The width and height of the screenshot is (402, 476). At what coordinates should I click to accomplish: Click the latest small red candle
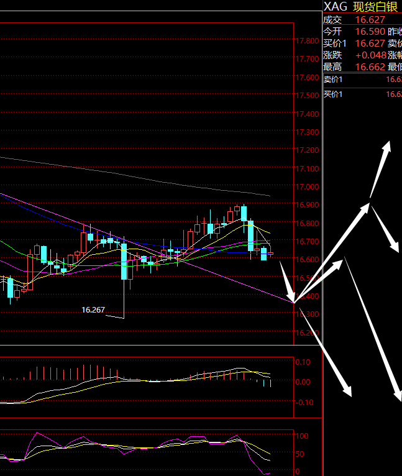(x=270, y=253)
